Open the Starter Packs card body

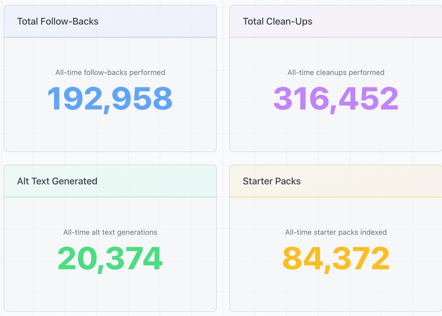tap(335, 252)
